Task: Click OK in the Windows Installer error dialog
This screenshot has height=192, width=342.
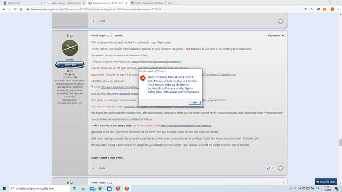Action: [x=195, y=102]
